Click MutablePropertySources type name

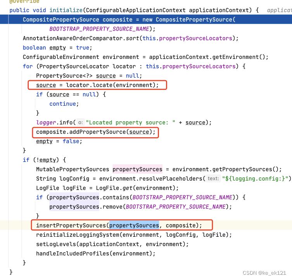73,169
